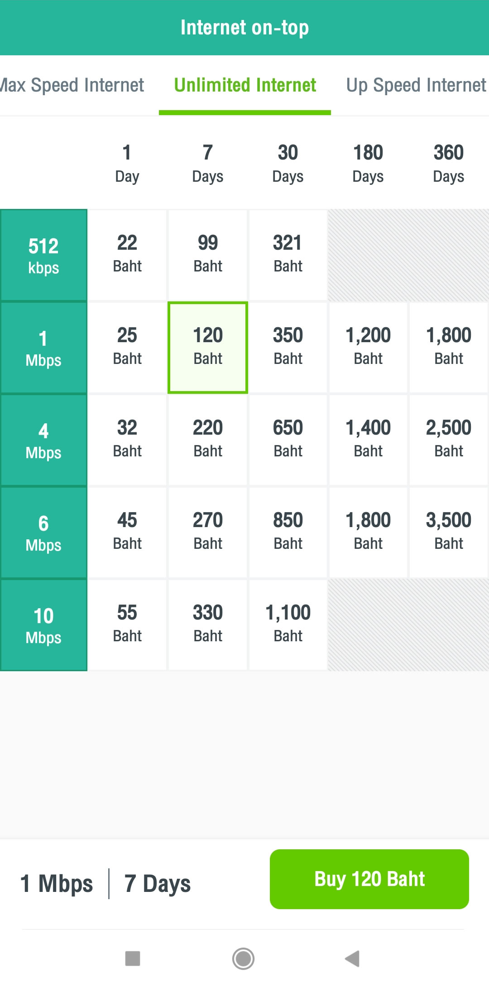Select the 2,500 Baht 360-day package
489x988 pixels.
pos(449,440)
